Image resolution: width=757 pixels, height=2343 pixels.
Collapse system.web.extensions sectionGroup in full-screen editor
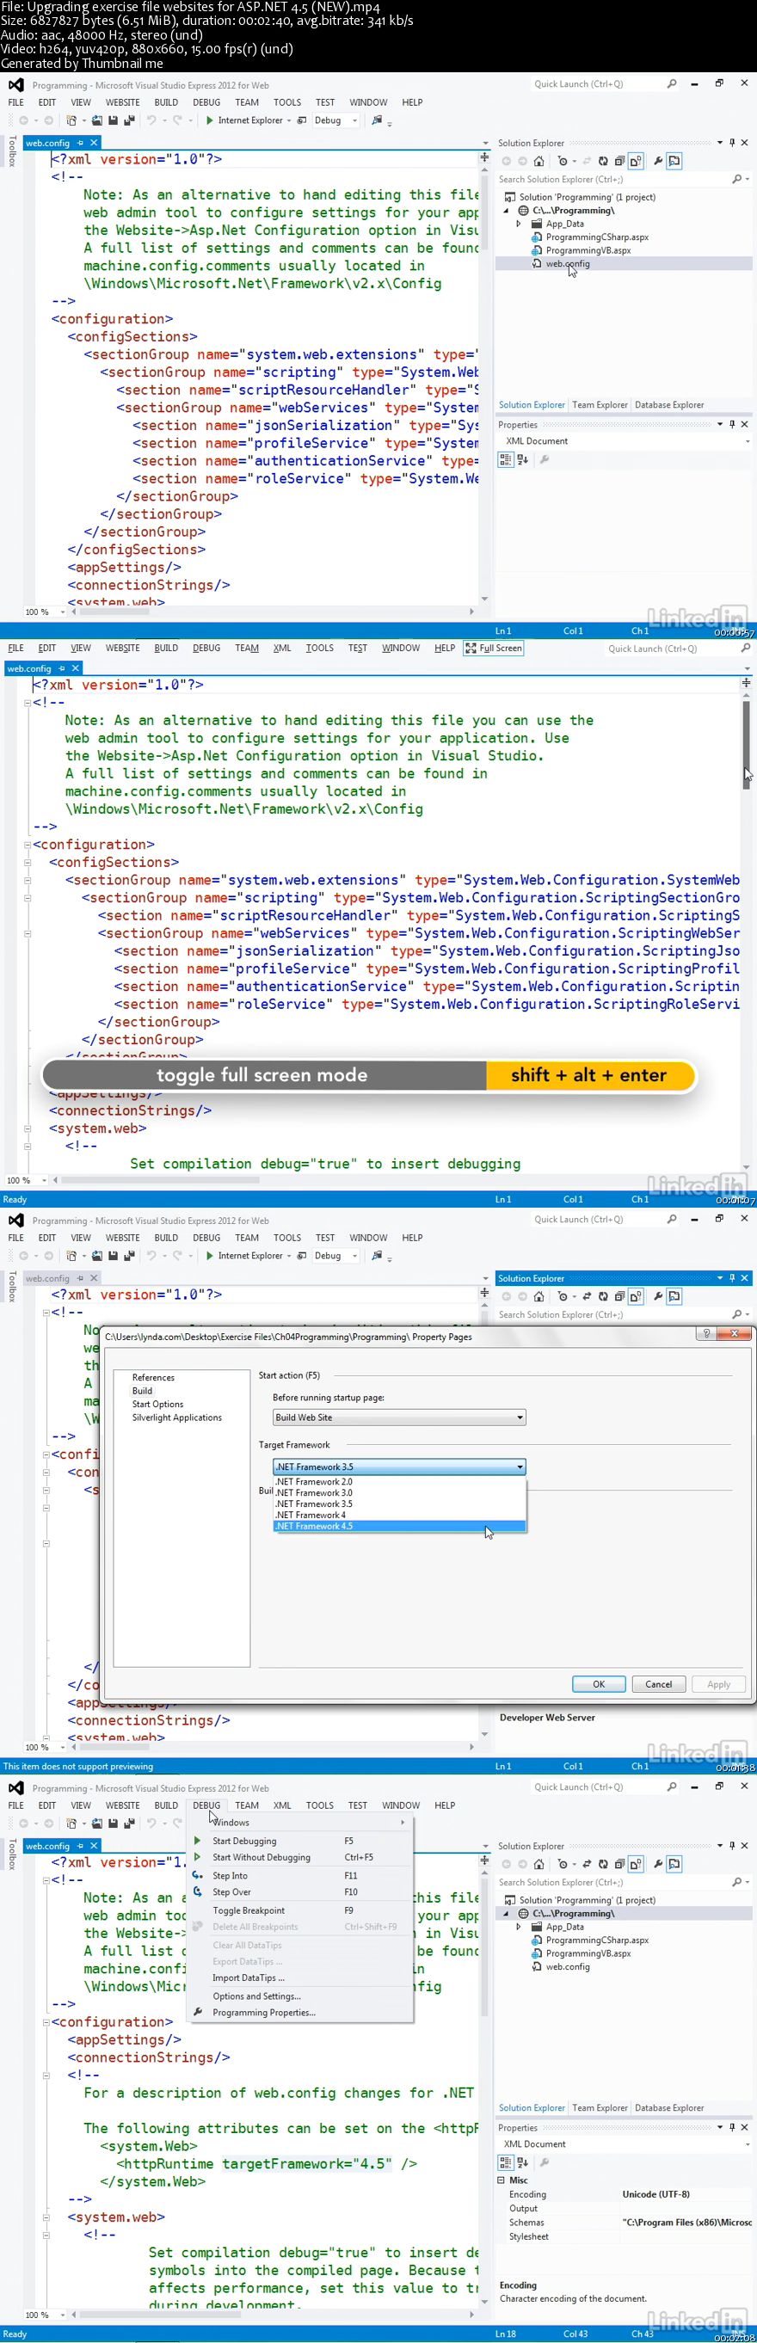28,881
